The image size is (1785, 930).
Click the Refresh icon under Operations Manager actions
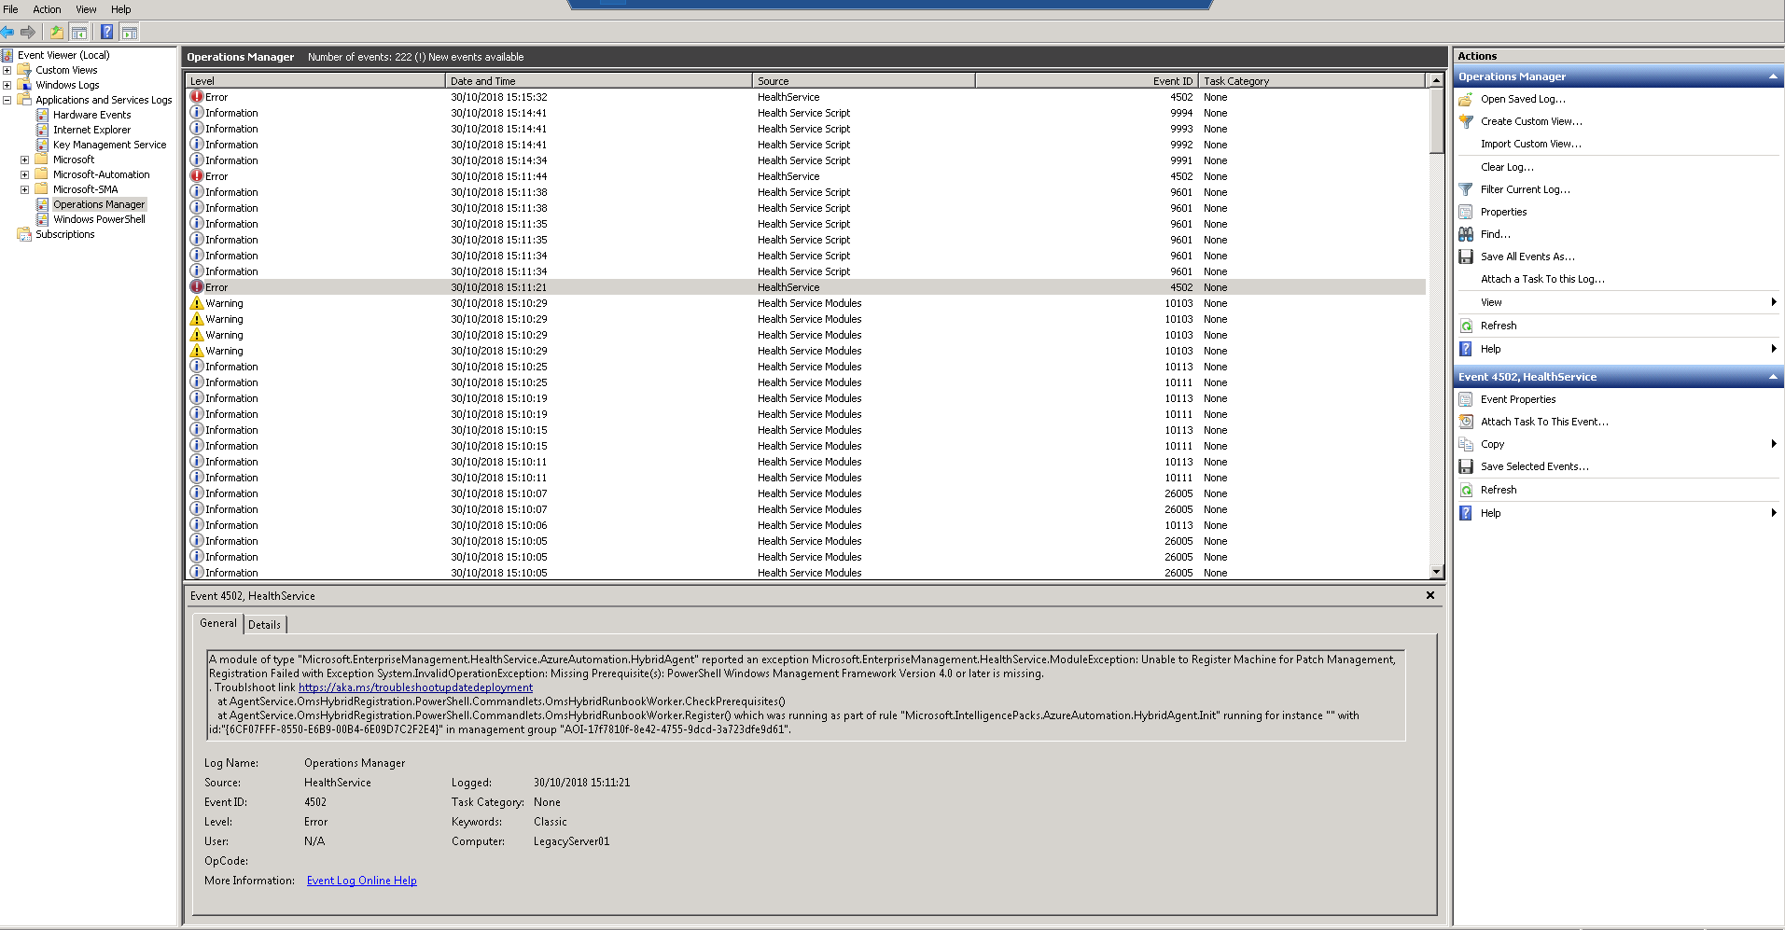[x=1466, y=326]
